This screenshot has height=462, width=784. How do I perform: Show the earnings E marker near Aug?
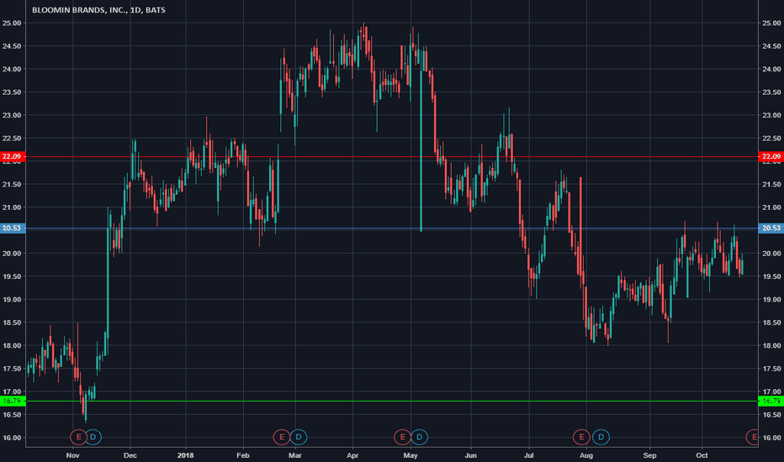point(581,437)
